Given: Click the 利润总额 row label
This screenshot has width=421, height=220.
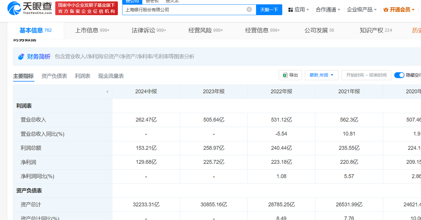Looking at the screenshot, I should pos(31,148).
